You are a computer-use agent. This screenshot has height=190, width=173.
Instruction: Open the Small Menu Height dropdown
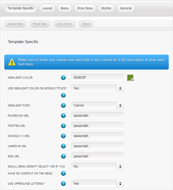(97, 166)
